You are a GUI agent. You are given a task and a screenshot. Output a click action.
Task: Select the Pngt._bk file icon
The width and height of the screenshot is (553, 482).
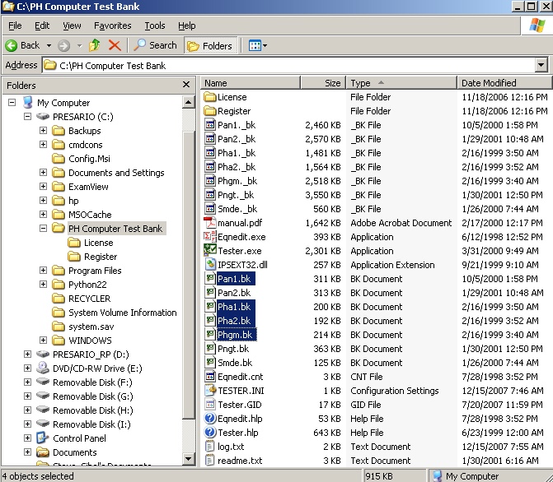[210, 194]
